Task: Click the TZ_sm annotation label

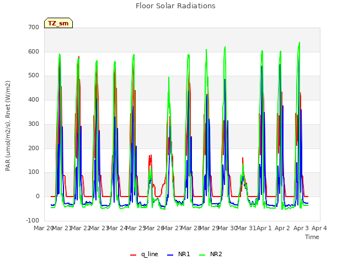Action: [x=58, y=23]
